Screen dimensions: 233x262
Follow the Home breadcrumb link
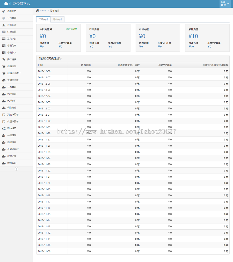coord(43,11)
